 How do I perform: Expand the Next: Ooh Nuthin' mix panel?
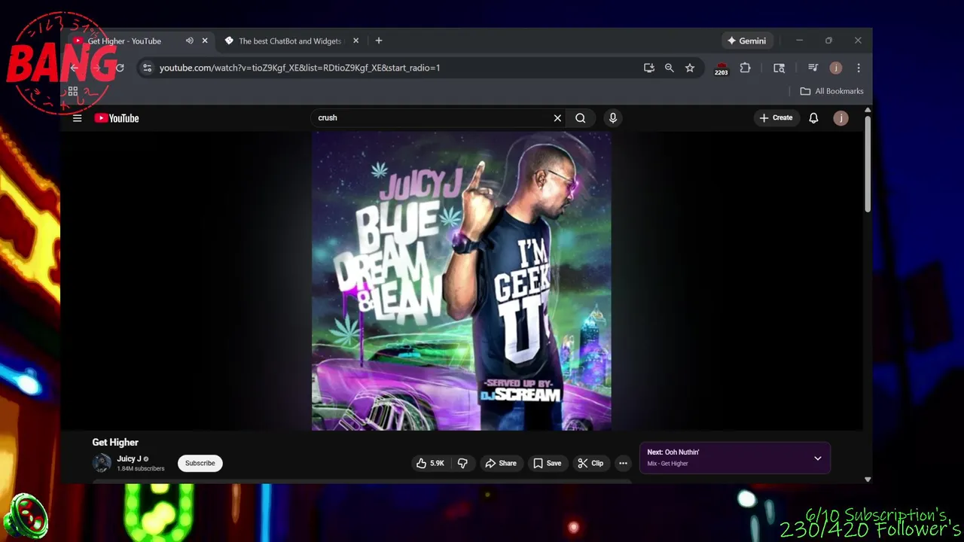(818, 458)
